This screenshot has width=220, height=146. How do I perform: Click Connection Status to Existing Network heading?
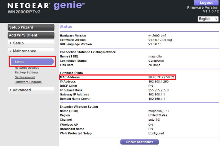[x=88, y=52]
